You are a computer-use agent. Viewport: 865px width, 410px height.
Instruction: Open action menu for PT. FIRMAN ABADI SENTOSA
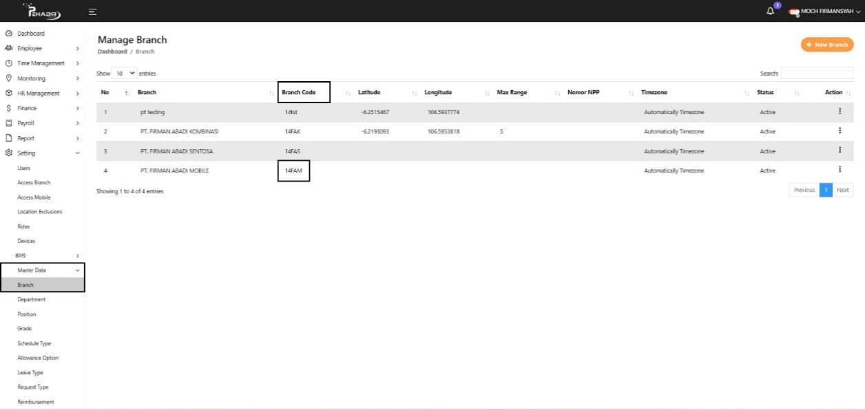pyautogui.click(x=840, y=150)
